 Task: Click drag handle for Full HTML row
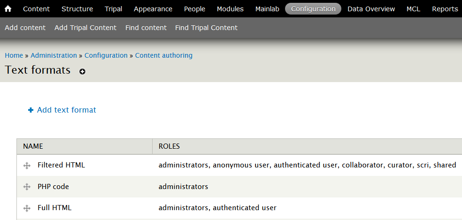point(27,208)
